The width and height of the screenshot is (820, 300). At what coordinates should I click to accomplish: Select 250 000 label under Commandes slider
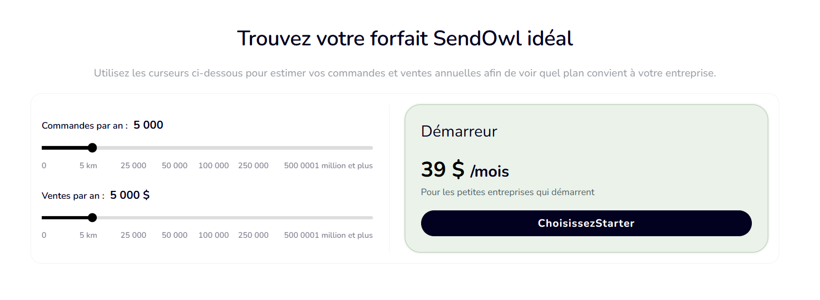click(253, 166)
